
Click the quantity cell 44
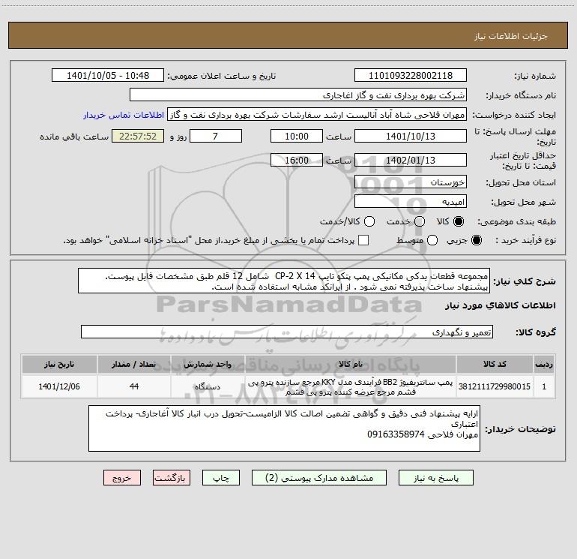pos(134,386)
